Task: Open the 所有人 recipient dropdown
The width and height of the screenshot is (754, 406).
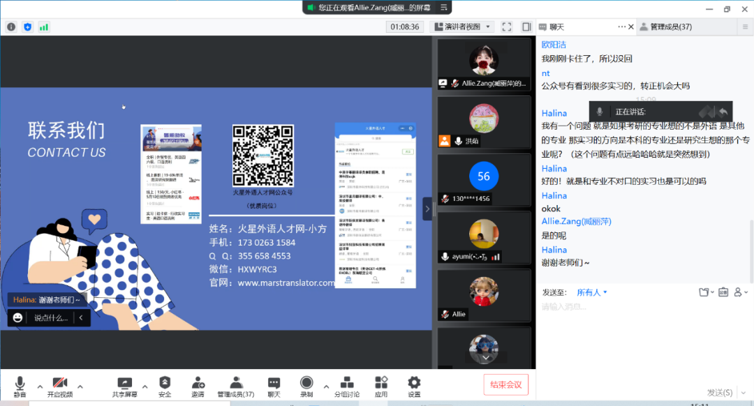Action: tap(592, 292)
